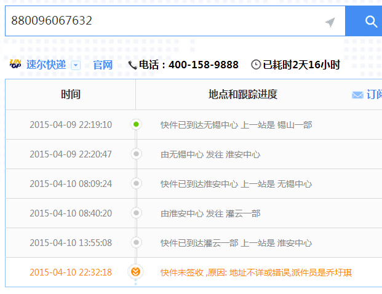Open the 官网 official site link
382x294 pixels.
(103, 65)
